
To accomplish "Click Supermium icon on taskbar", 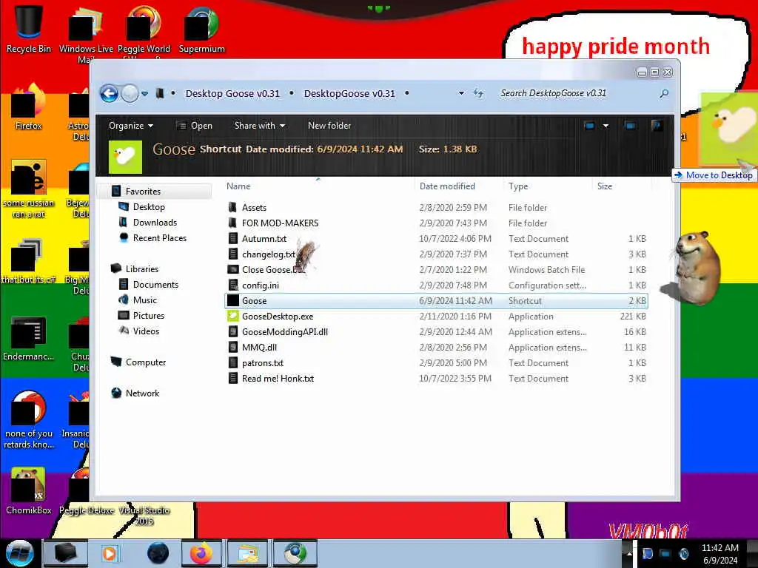I will tap(295, 553).
